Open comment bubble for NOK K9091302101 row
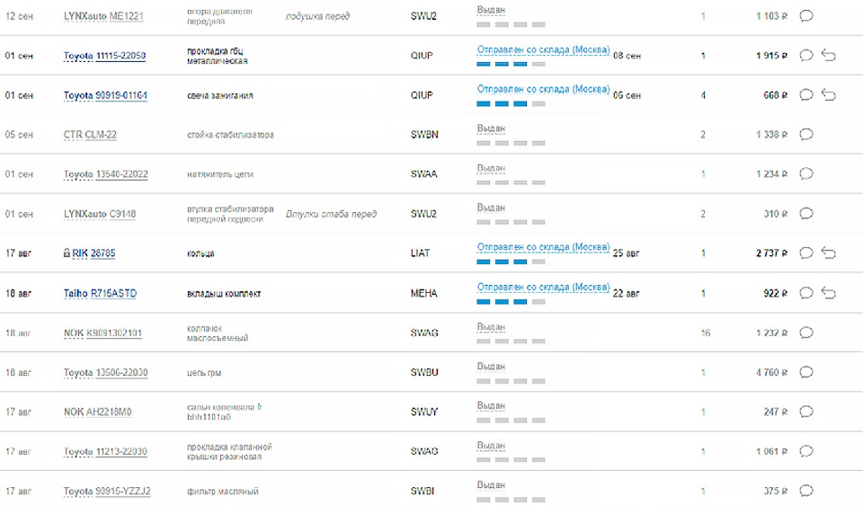The width and height of the screenshot is (863, 506). 806,333
